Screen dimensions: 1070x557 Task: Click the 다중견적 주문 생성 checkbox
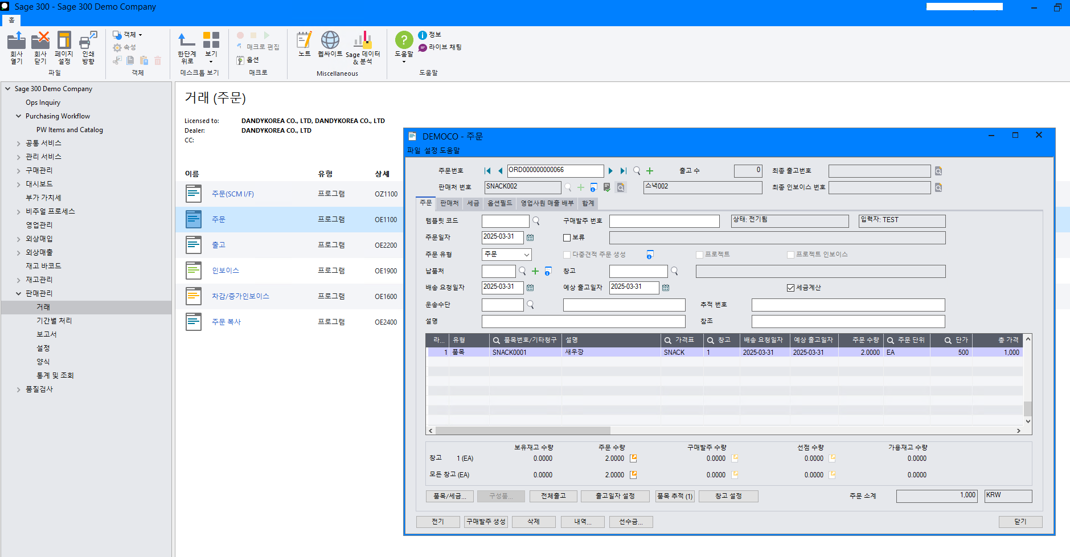[x=567, y=255]
